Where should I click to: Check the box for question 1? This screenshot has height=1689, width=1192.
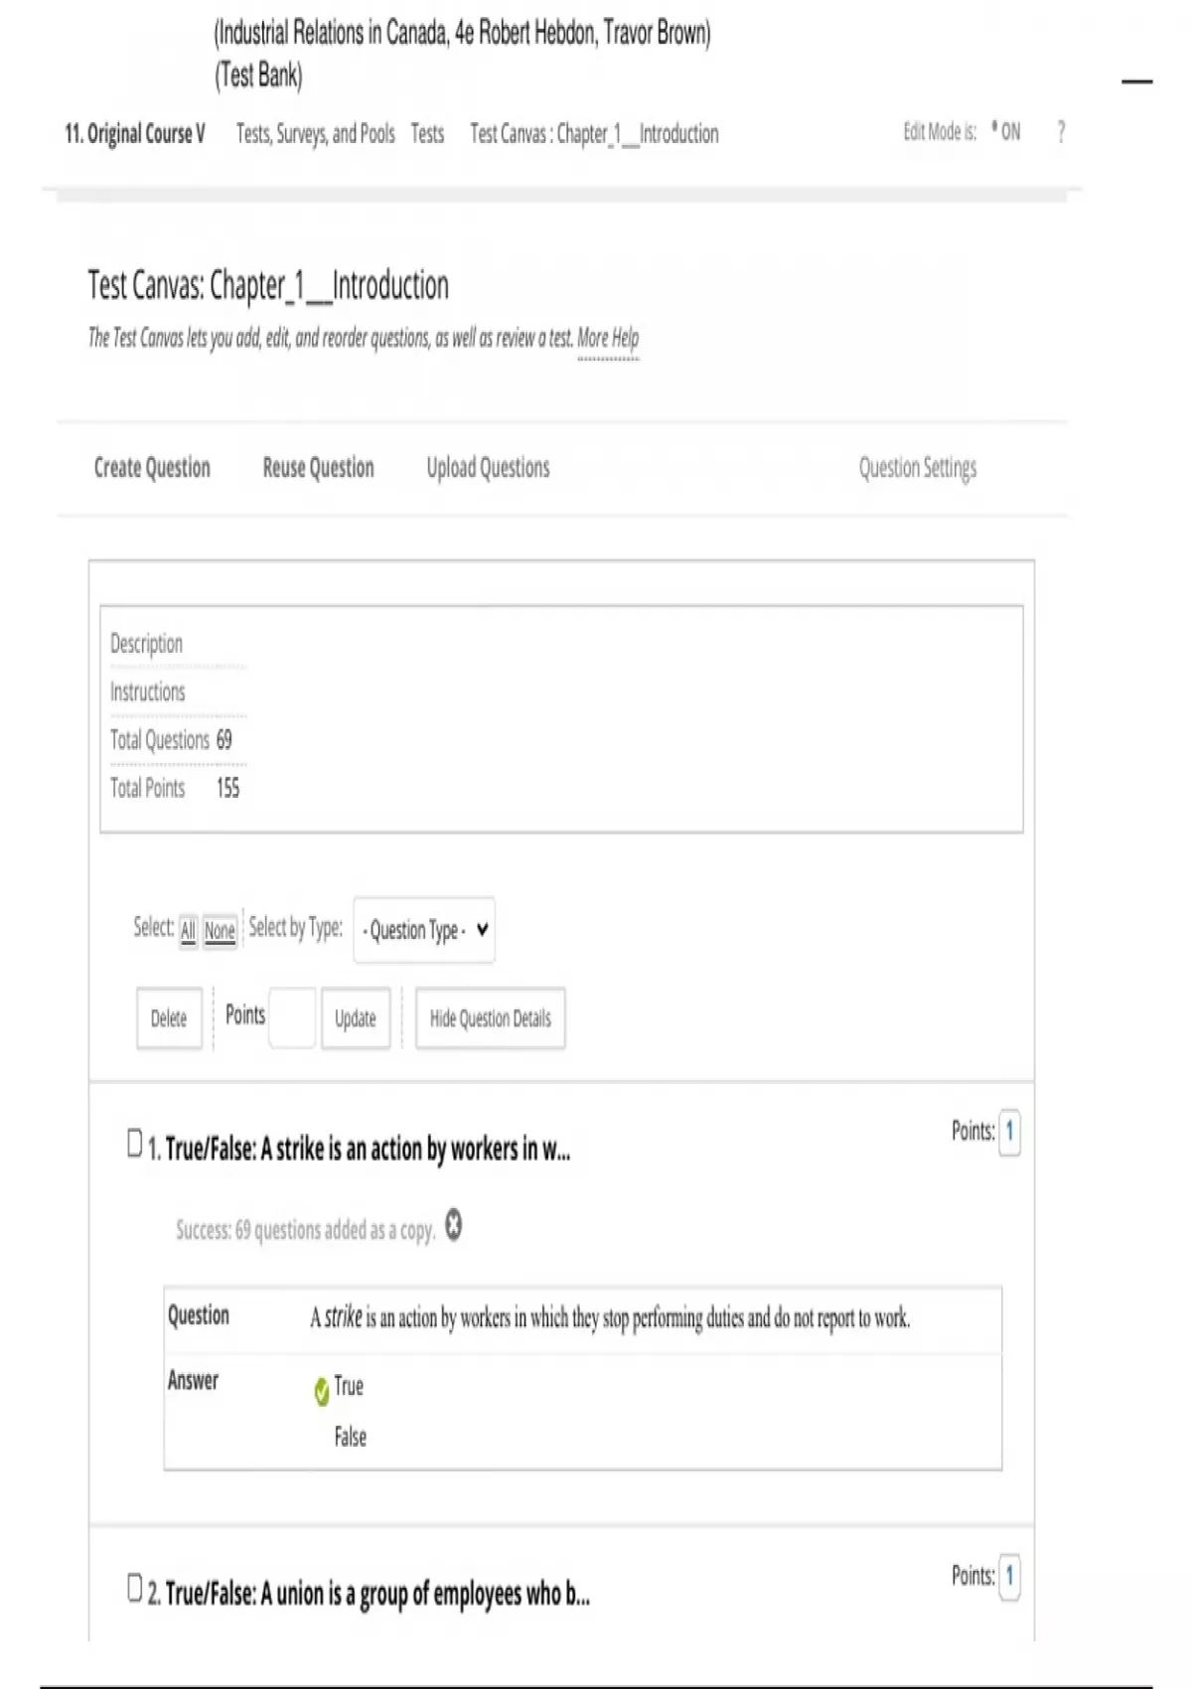coord(135,1143)
